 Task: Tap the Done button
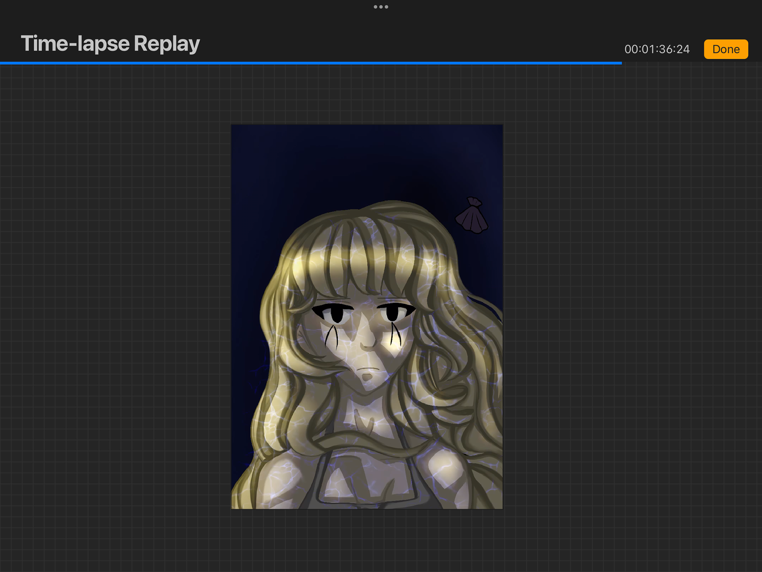(x=726, y=49)
